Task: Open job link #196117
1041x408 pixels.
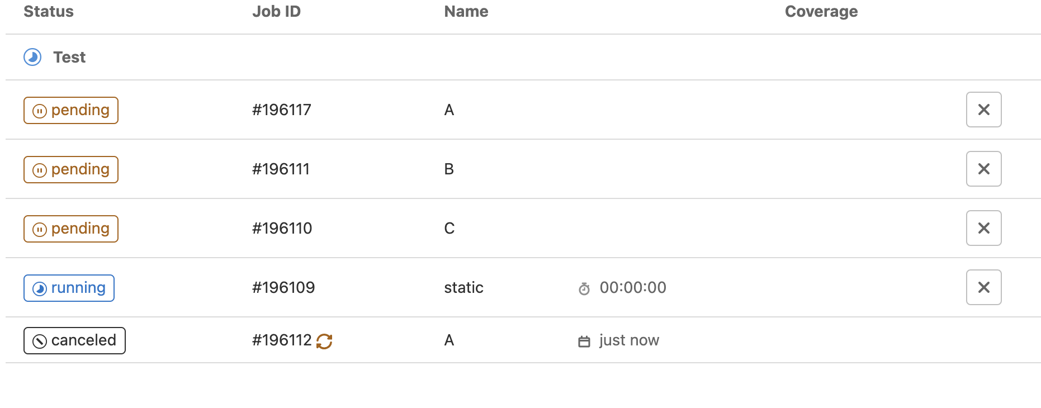Action: click(281, 110)
